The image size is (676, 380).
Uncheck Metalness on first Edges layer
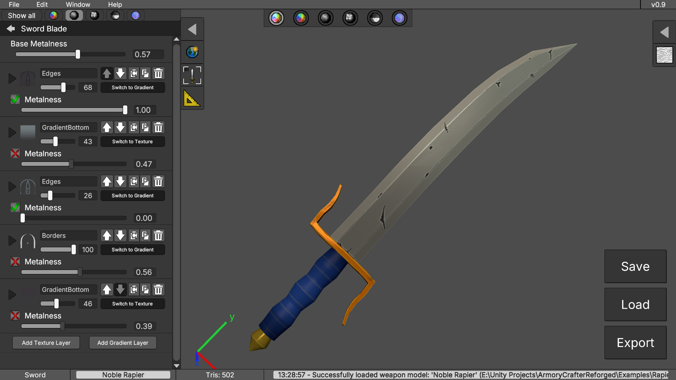point(15,100)
